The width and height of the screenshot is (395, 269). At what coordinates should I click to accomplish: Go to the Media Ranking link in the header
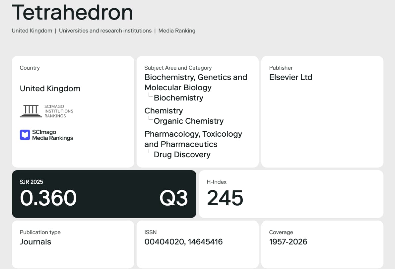click(177, 31)
